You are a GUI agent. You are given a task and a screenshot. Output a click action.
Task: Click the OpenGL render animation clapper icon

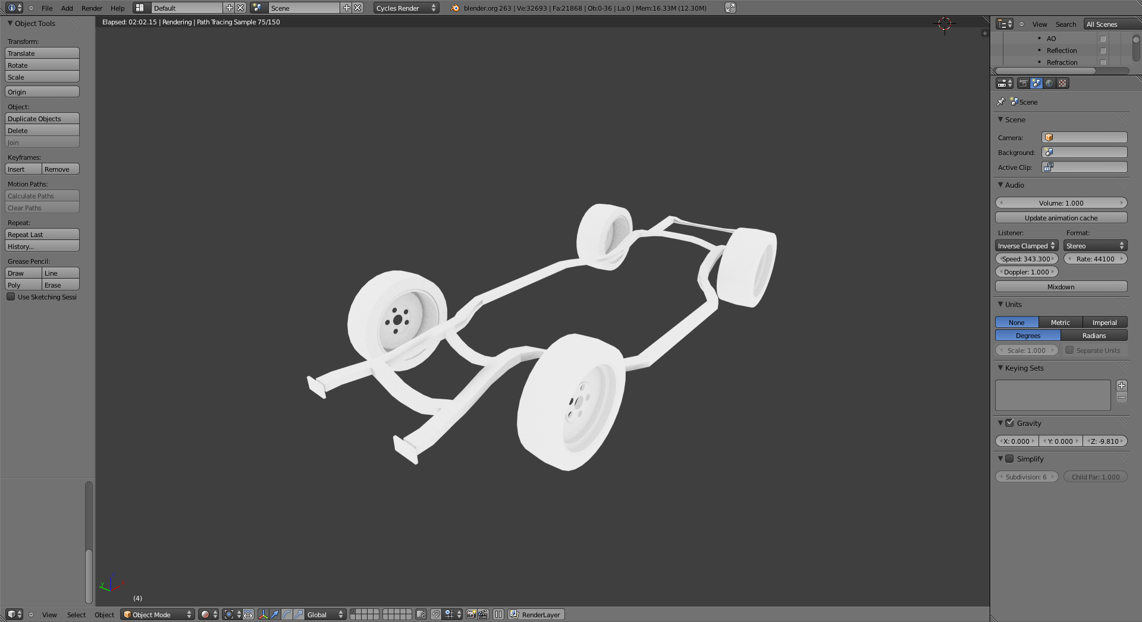[x=483, y=614]
